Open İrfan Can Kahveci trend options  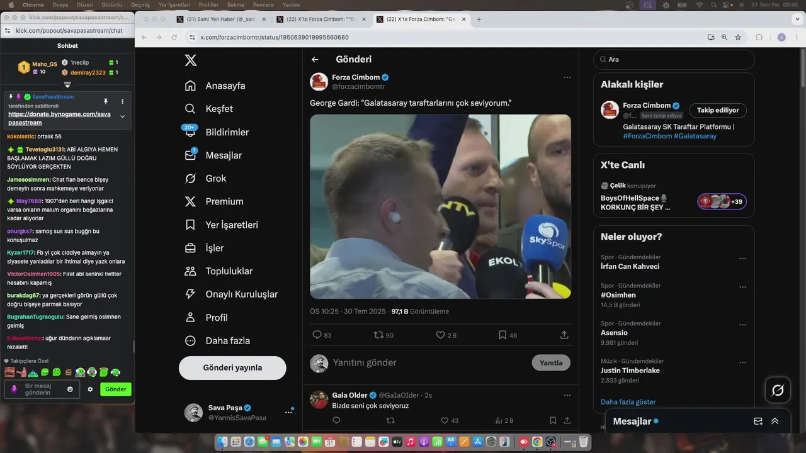tap(743, 259)
